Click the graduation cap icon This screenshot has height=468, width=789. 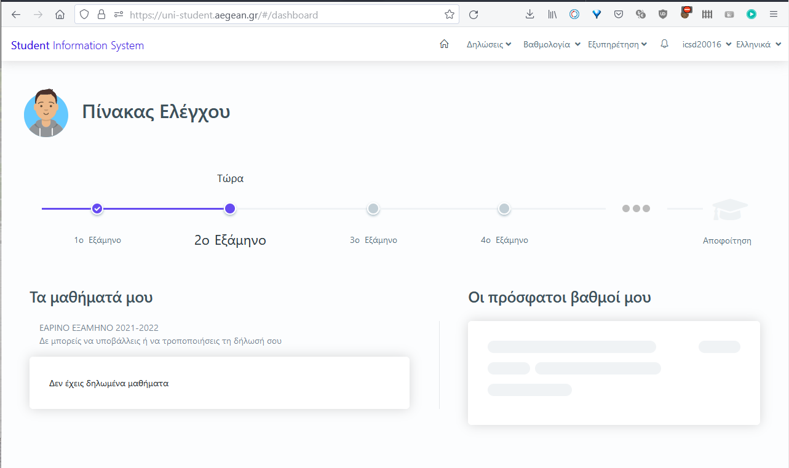coord(730,210)
